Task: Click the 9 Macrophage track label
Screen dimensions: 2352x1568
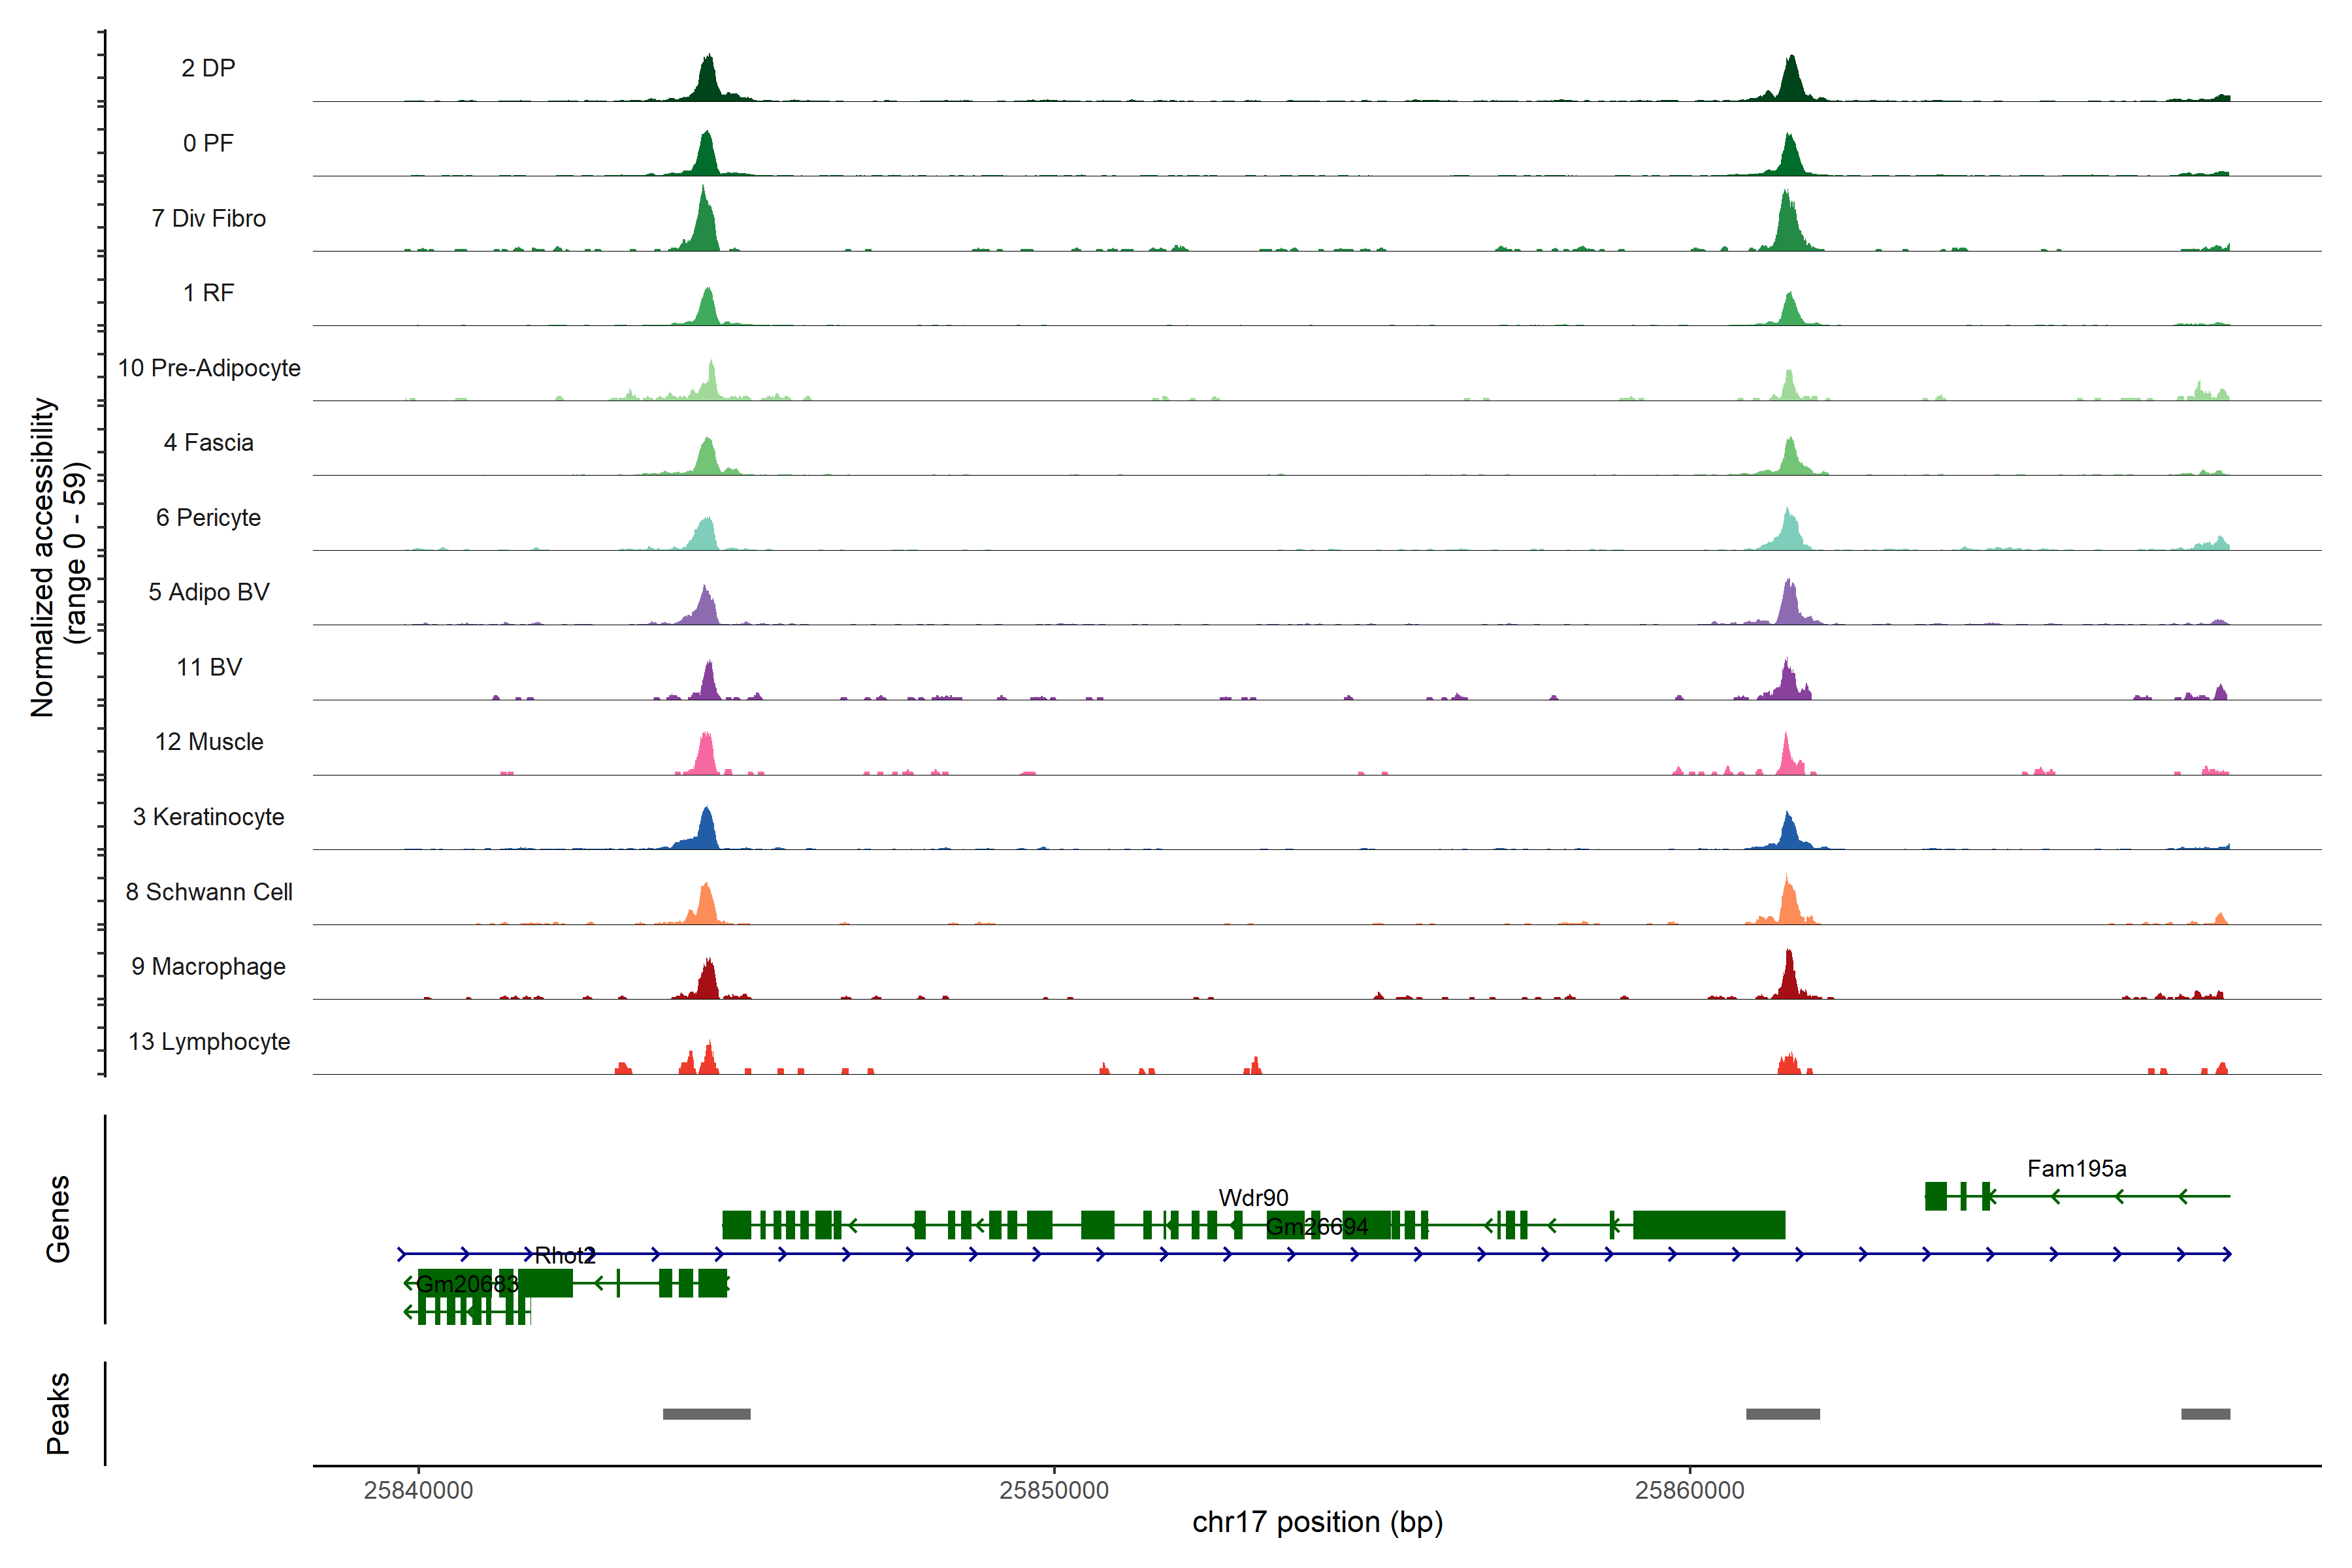Action: pyautogui.click(x=208, y=966)
